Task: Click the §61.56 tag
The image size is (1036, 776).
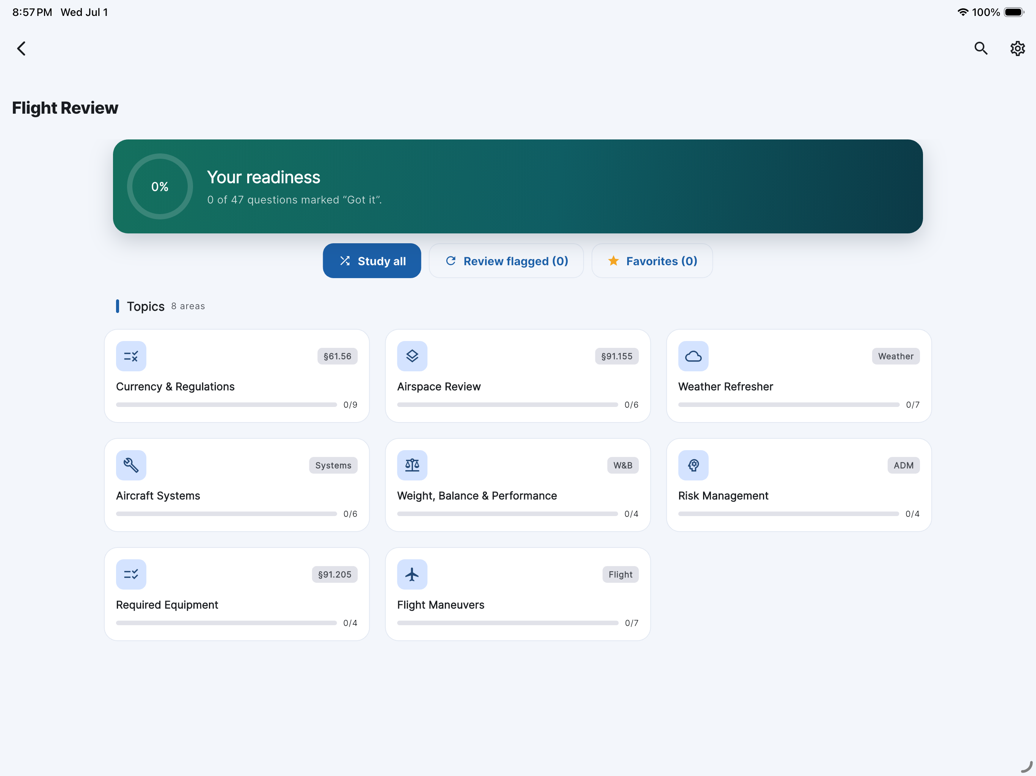Action: (337, 356)
